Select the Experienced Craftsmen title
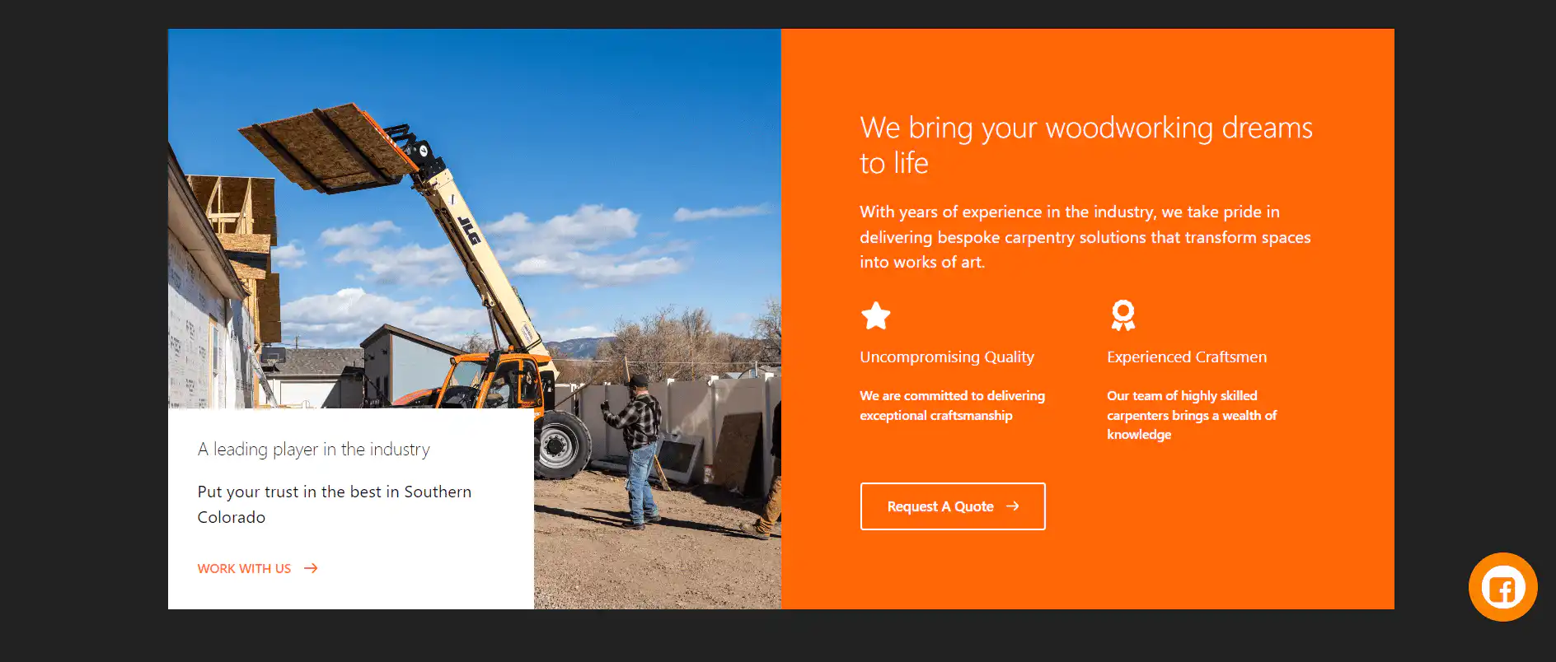 [x=1186, y=357]
